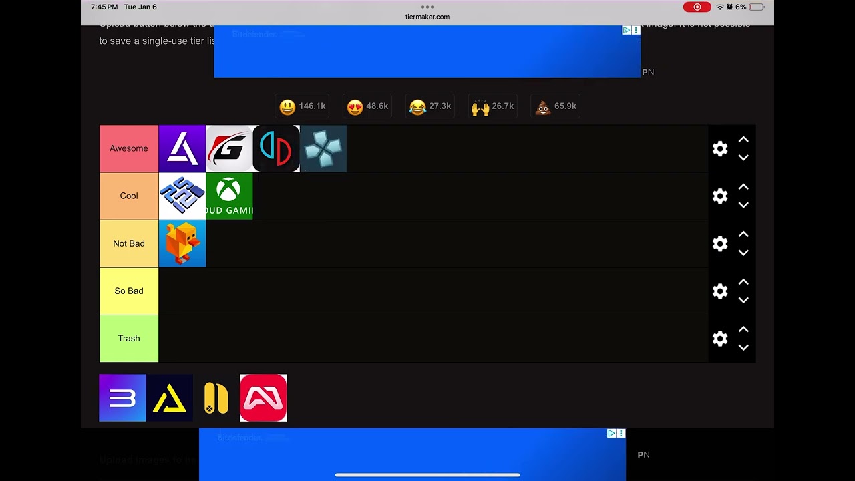Screen dimensions: 855x481
Task: Tap the 7:45 PM time in status bar
Action: 104,7
